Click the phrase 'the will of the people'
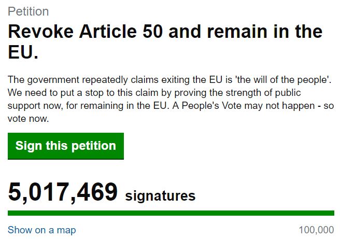Viewport: 340px width, 239px height. pyautogui.click(x=284, y=81)
